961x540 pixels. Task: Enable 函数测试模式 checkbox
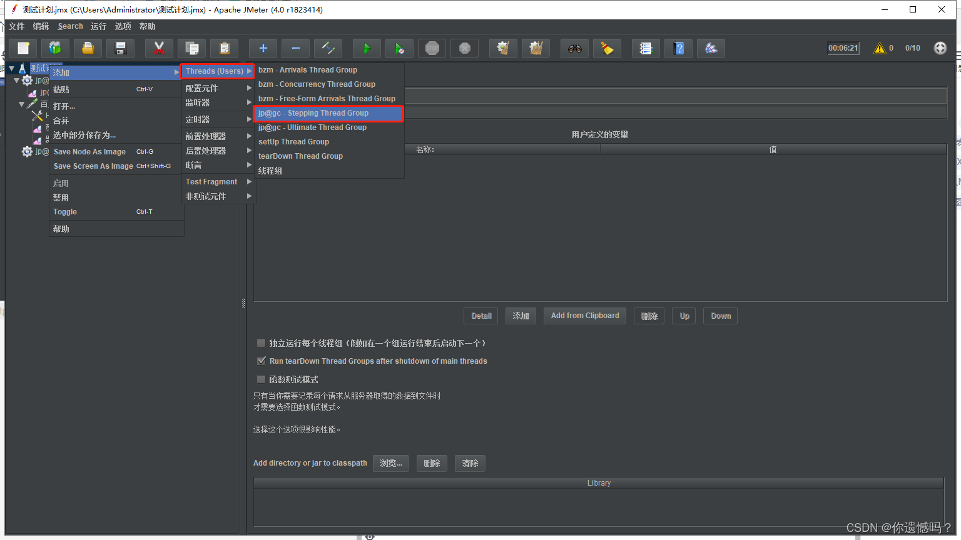coord(262,379)
